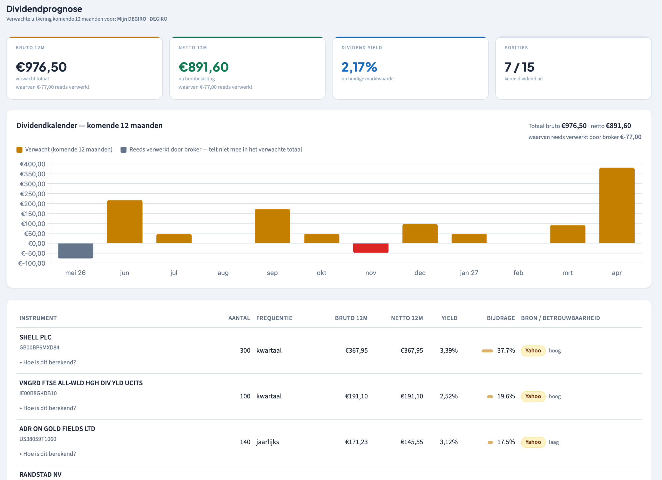Click the "laag" reliability label for GOLD FIELDS
662x480 pixels.
554,442
